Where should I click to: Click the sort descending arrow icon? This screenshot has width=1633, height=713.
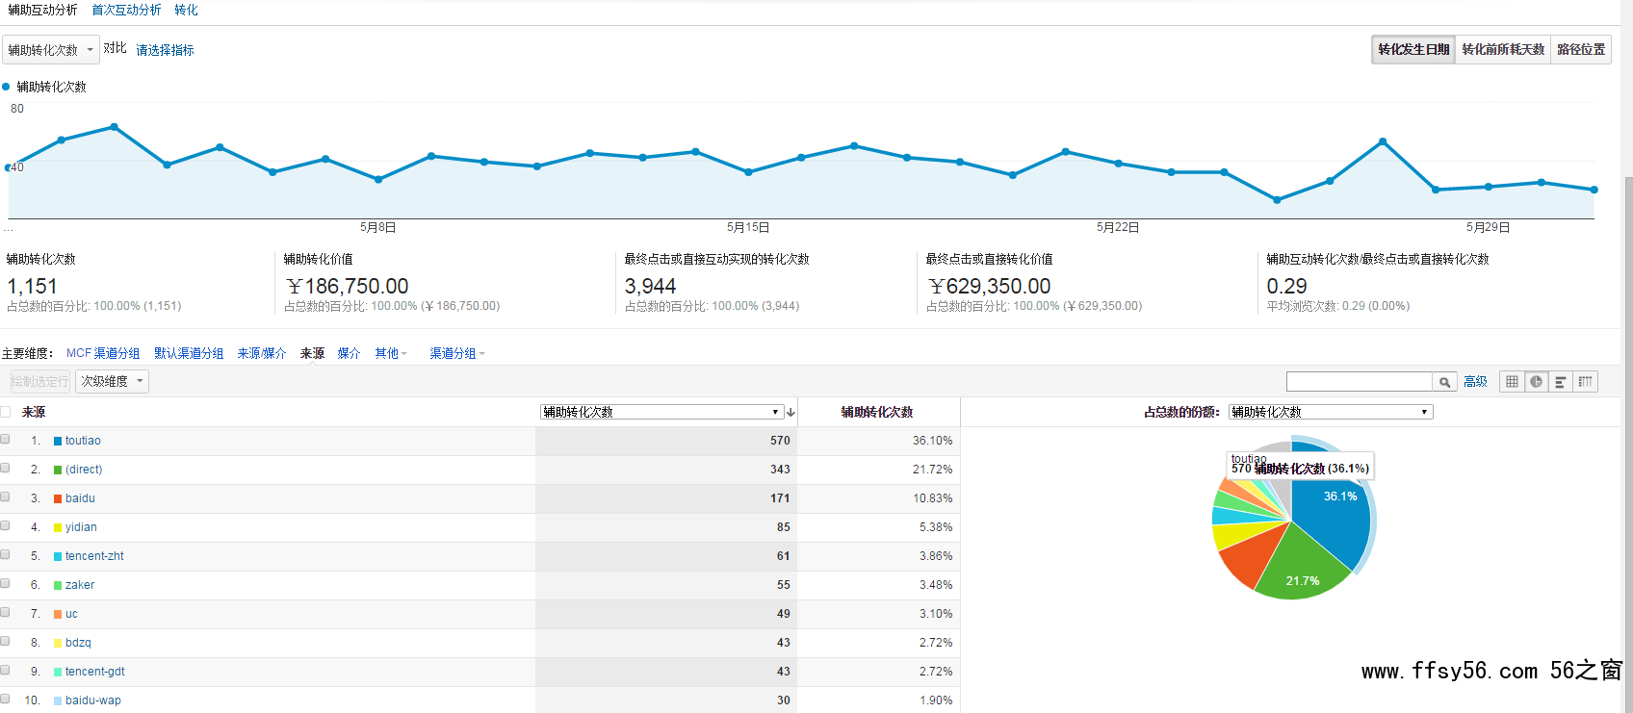pyautogui.click(x=791, y=412)
